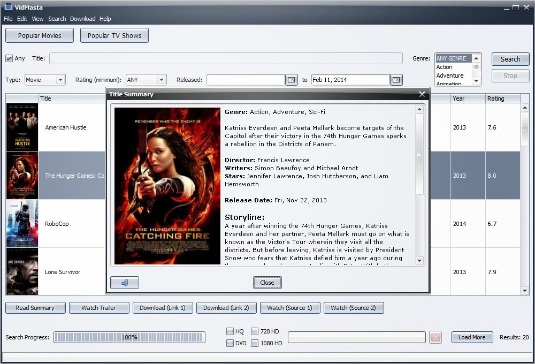The width and height of the screenshot is (535, 364).
Task: Open the Help menu
Action: tap(105, 19)
